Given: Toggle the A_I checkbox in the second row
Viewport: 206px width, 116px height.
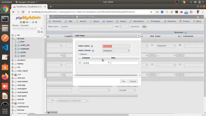Looking at the screenshot, I should (180, 55).
